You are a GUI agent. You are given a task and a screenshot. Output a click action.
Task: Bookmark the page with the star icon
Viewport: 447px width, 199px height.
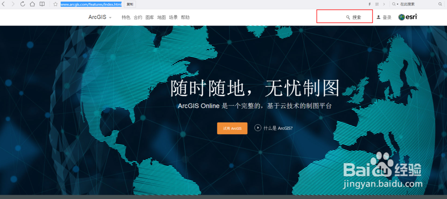point(55,4)
